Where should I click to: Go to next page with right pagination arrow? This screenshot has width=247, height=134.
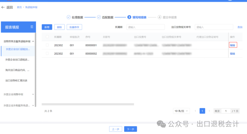pyautogui.click(x=209, y=111)
